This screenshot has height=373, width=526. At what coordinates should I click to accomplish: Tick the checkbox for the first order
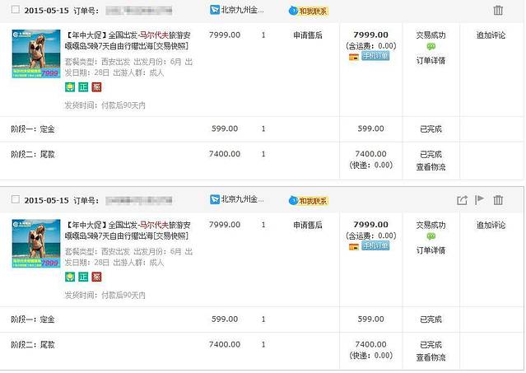point(15,10)
